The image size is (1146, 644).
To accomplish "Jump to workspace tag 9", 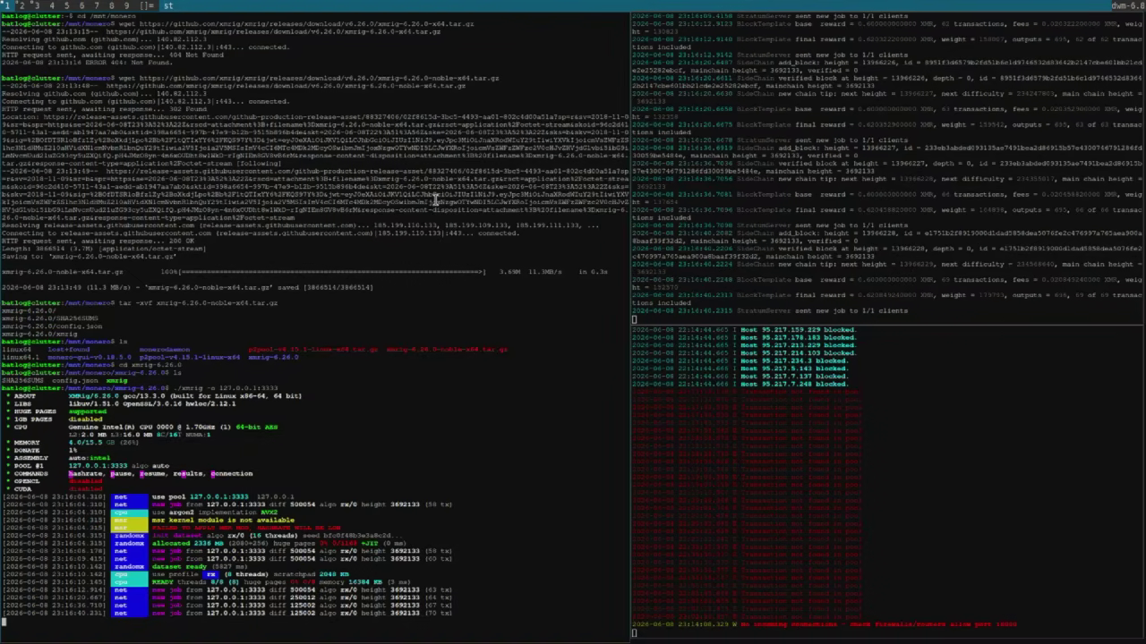I will [126, 5].
